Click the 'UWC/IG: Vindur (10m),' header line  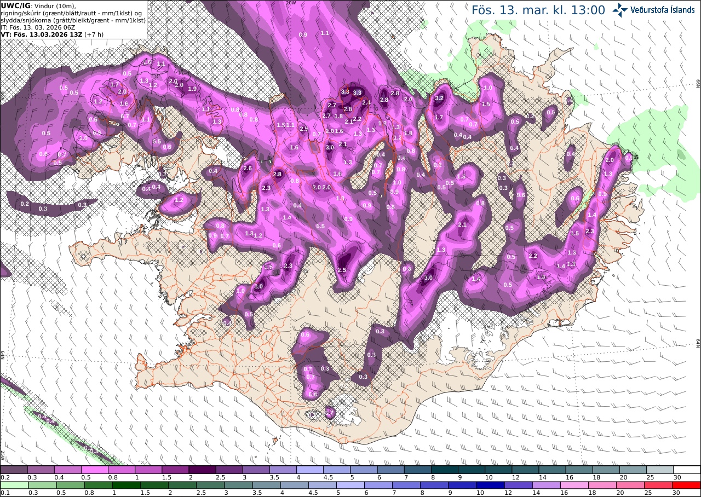[x=39, y=5]
